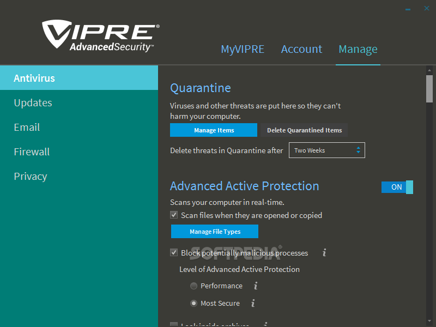
Task: Open Privacy settings in sidebar
Action: pos(79,176)
